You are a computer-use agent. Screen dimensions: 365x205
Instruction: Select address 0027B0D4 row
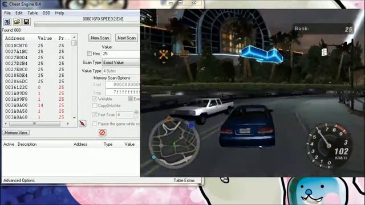pyautogui.click(x=37, y=58)
